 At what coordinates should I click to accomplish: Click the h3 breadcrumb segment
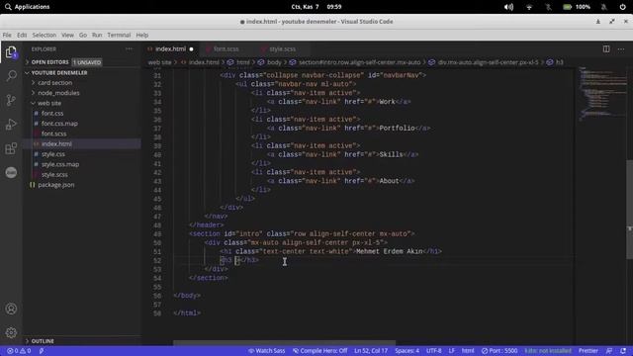[x=559, y=62]
